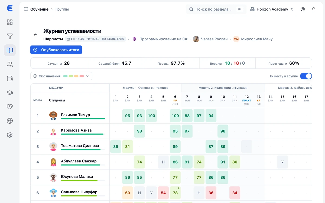Click Рахимов Тимур's score 100 in lesson 4
325x203 pixels.
coord(151,116)
